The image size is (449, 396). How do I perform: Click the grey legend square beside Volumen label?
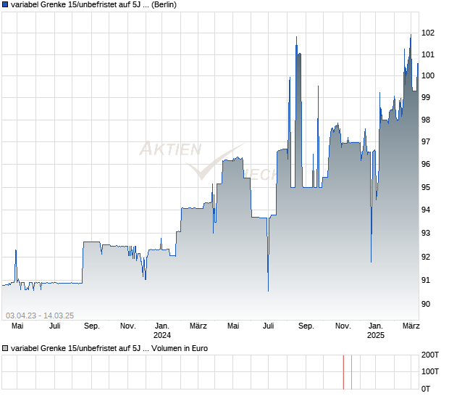[6, 348]
